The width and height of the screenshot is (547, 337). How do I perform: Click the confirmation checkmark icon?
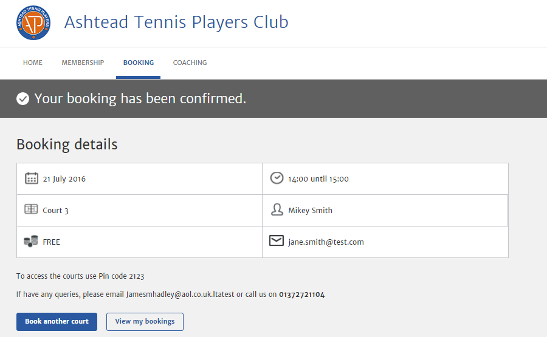pyautogui.click(x=22, y=98)
